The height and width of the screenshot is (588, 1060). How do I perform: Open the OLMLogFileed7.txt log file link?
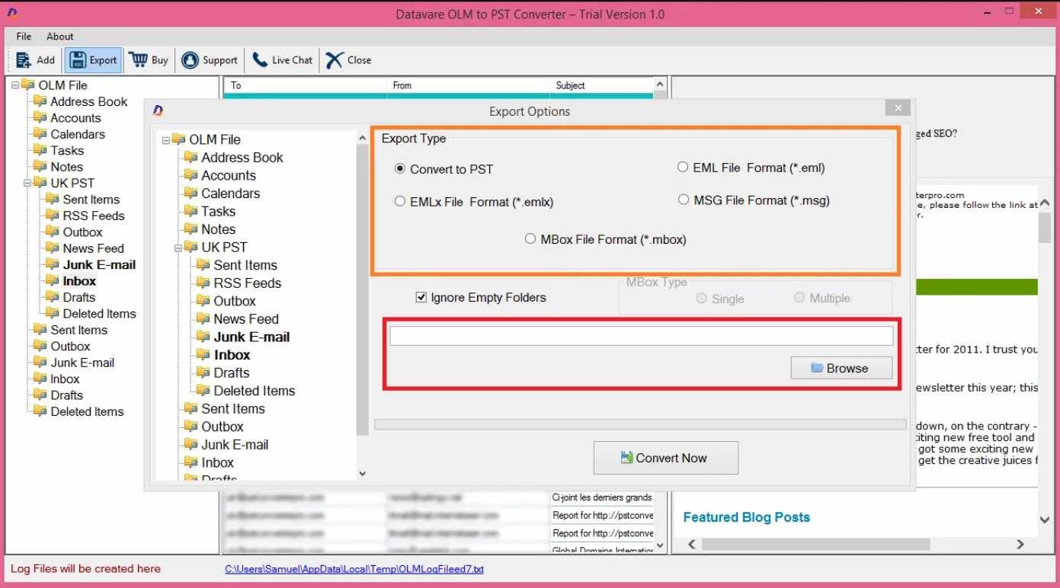click(354, 569)
